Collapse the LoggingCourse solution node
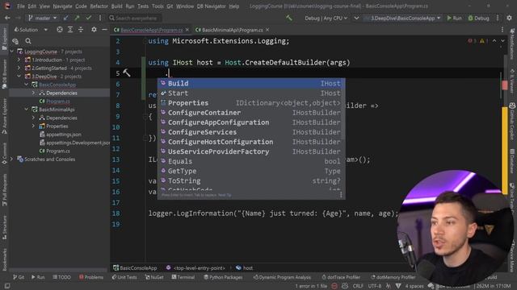This screenshot has width=517, height=290. [12, 52]
